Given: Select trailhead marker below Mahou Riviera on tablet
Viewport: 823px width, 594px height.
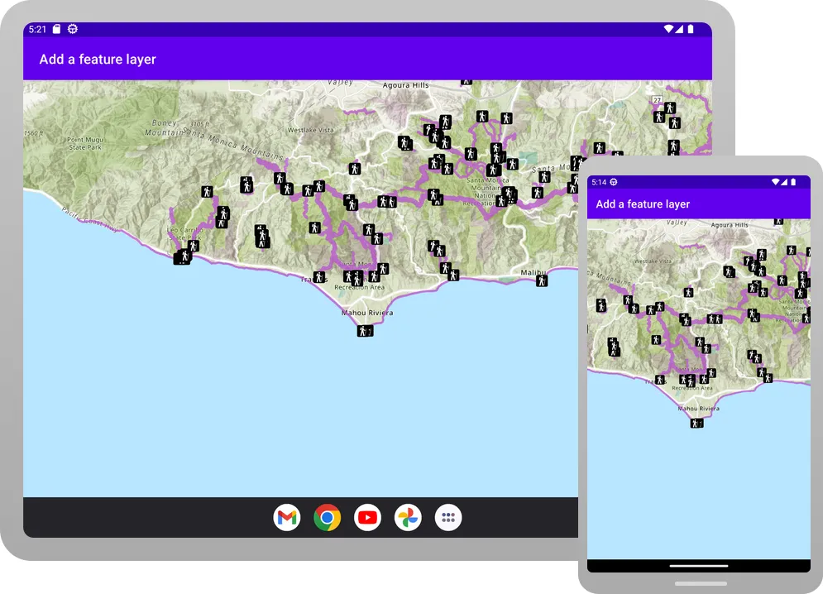Looking at the screenshot, I should click(x=366, y=331).
